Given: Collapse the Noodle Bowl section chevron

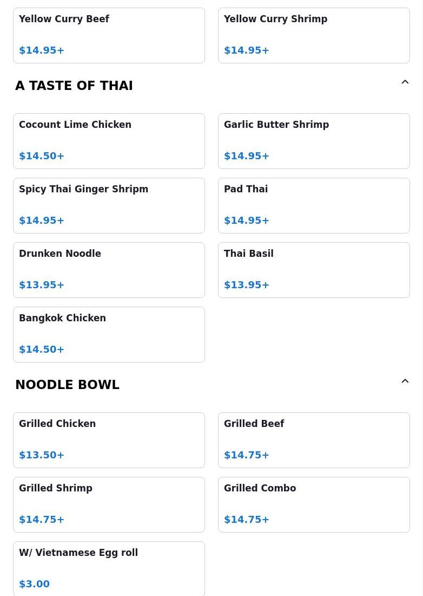Looking at the screenshot, I should click(405, 381).
